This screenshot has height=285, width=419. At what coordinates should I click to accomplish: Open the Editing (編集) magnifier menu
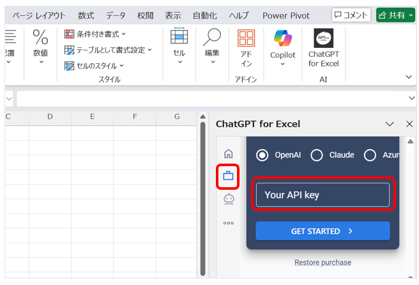[x=212, y=46]
